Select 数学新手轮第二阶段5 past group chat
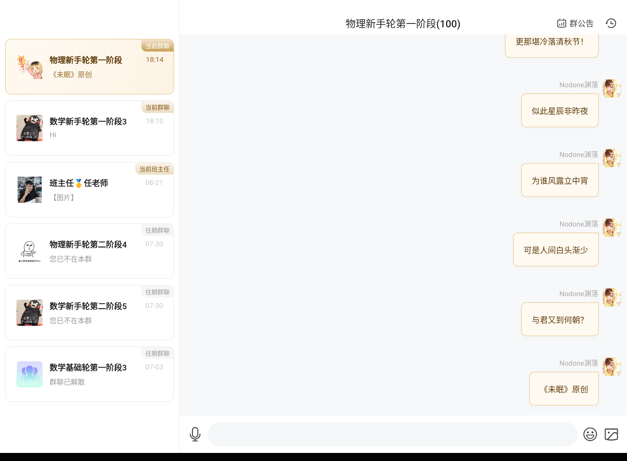Viewport: 627px width, 461px height. (90, 313)
